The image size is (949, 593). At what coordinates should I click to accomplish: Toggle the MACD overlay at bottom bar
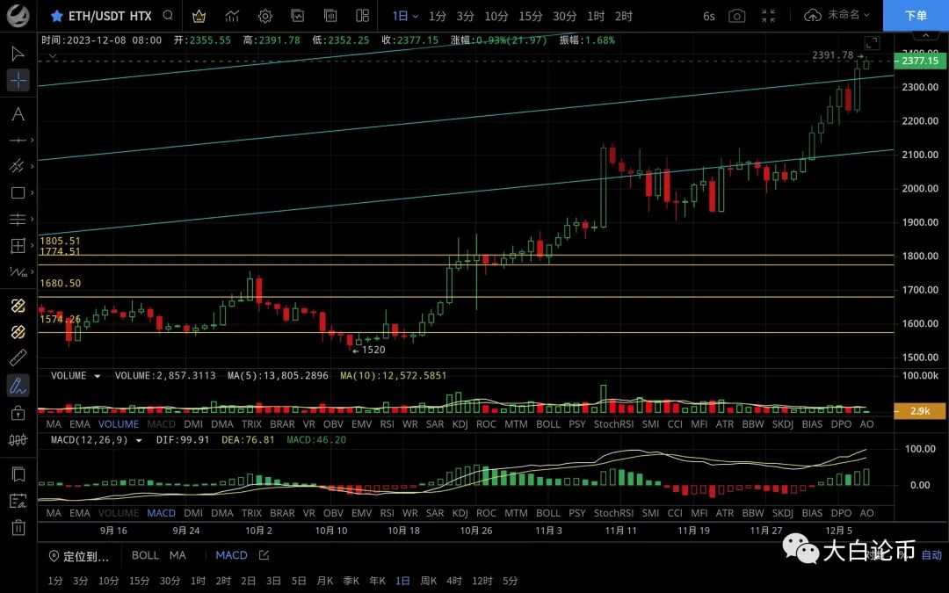231,555
